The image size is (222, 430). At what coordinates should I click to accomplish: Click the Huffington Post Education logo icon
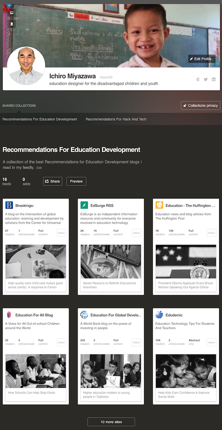(x=159, y=205)
